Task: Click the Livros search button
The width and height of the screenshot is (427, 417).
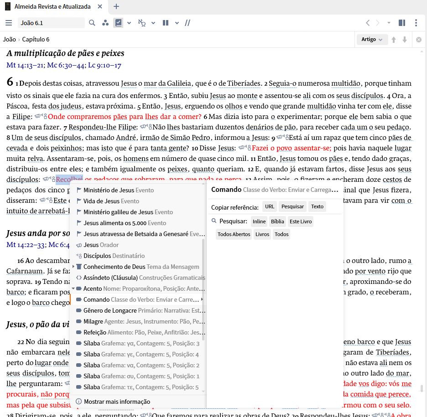Action: point(262,234)
